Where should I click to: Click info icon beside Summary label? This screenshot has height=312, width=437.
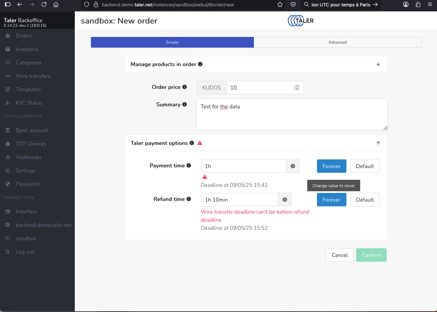tap(184, 104)
